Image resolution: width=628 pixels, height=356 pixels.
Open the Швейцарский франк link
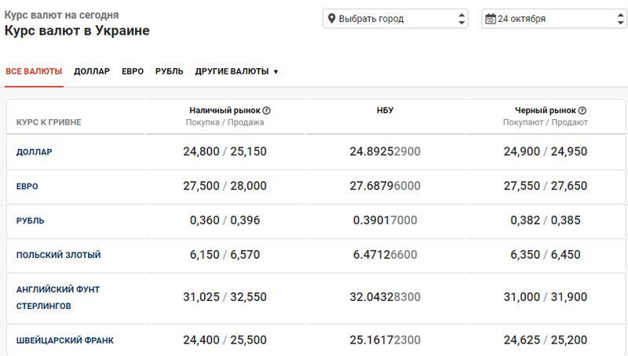point(65,340)
